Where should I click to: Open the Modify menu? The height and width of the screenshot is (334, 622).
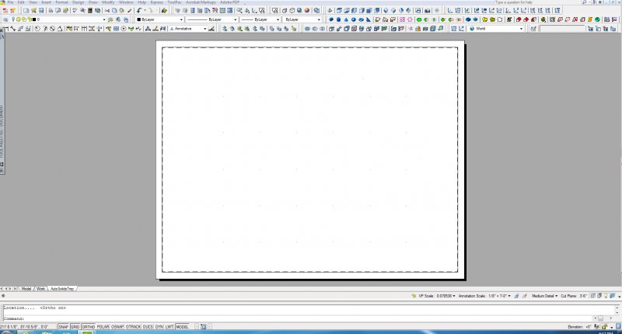click(x=108, y=2)
